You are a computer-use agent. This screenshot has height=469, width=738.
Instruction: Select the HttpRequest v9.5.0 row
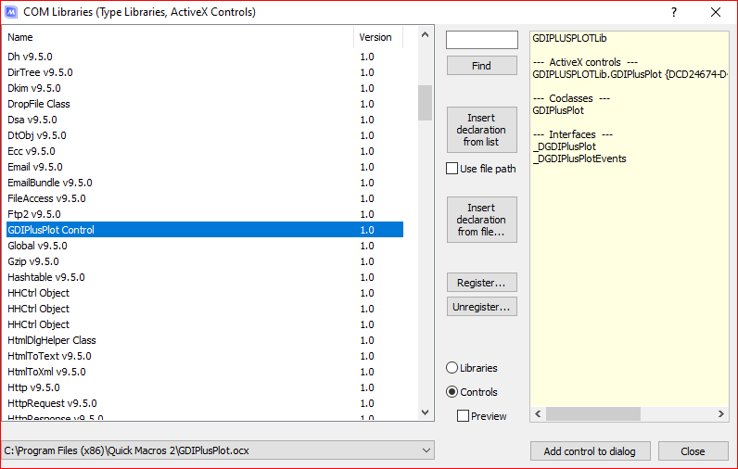pyautogui.click(x=205, y=403)
